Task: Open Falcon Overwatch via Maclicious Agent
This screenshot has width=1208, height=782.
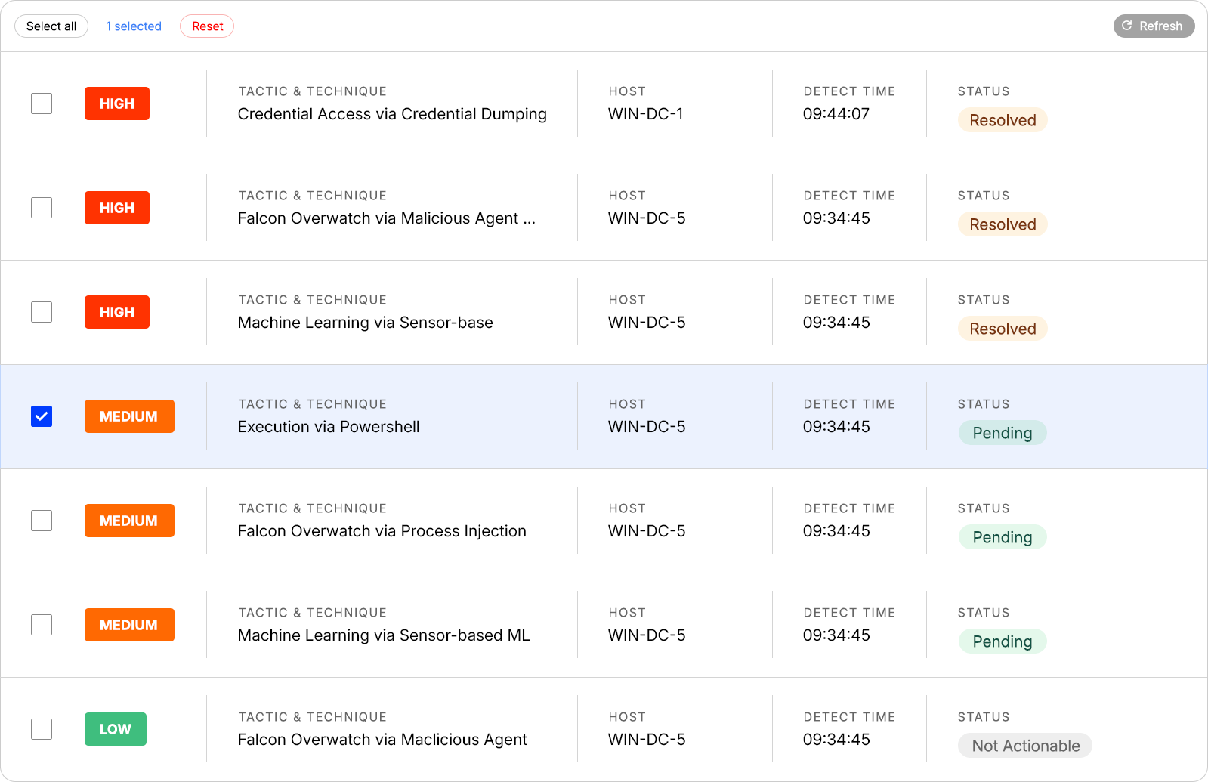Action: click(x=382, y=740)
